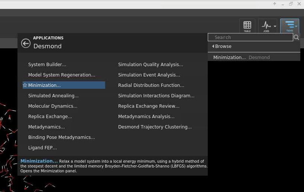Open the Jobs monitor icon
Screen dimensions: 304x192
click(x=266, y=26)
